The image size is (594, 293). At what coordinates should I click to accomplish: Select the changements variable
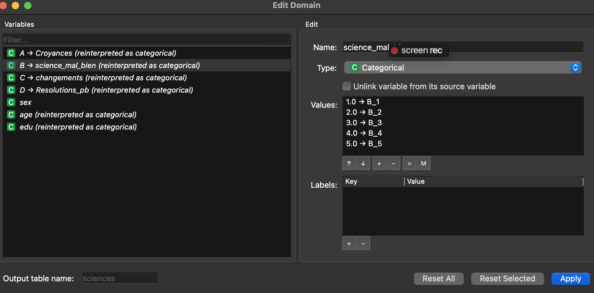pyautogui.click(x=111, y=78)
